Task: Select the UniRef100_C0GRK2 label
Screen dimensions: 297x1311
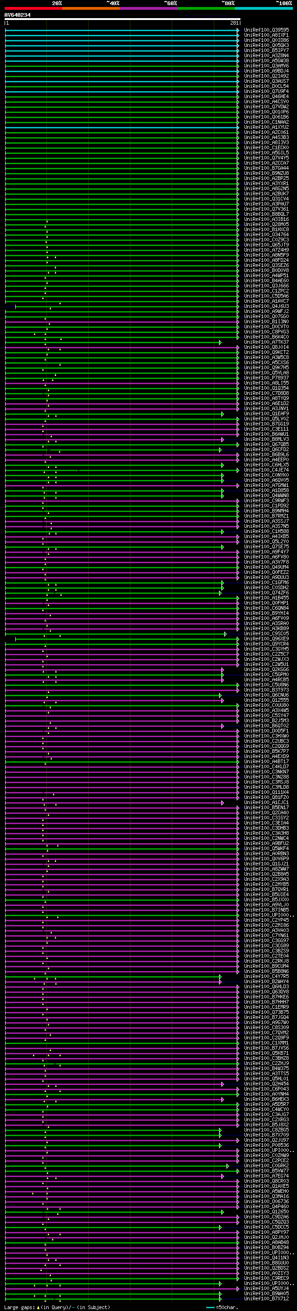Action: coord(266,1165)
